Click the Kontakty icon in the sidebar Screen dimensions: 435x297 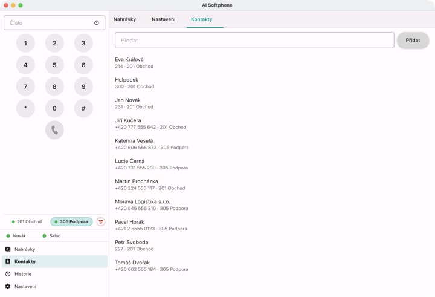pos(8,261)
